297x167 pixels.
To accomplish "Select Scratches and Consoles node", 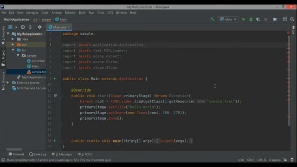I will [x=29, y=88].
